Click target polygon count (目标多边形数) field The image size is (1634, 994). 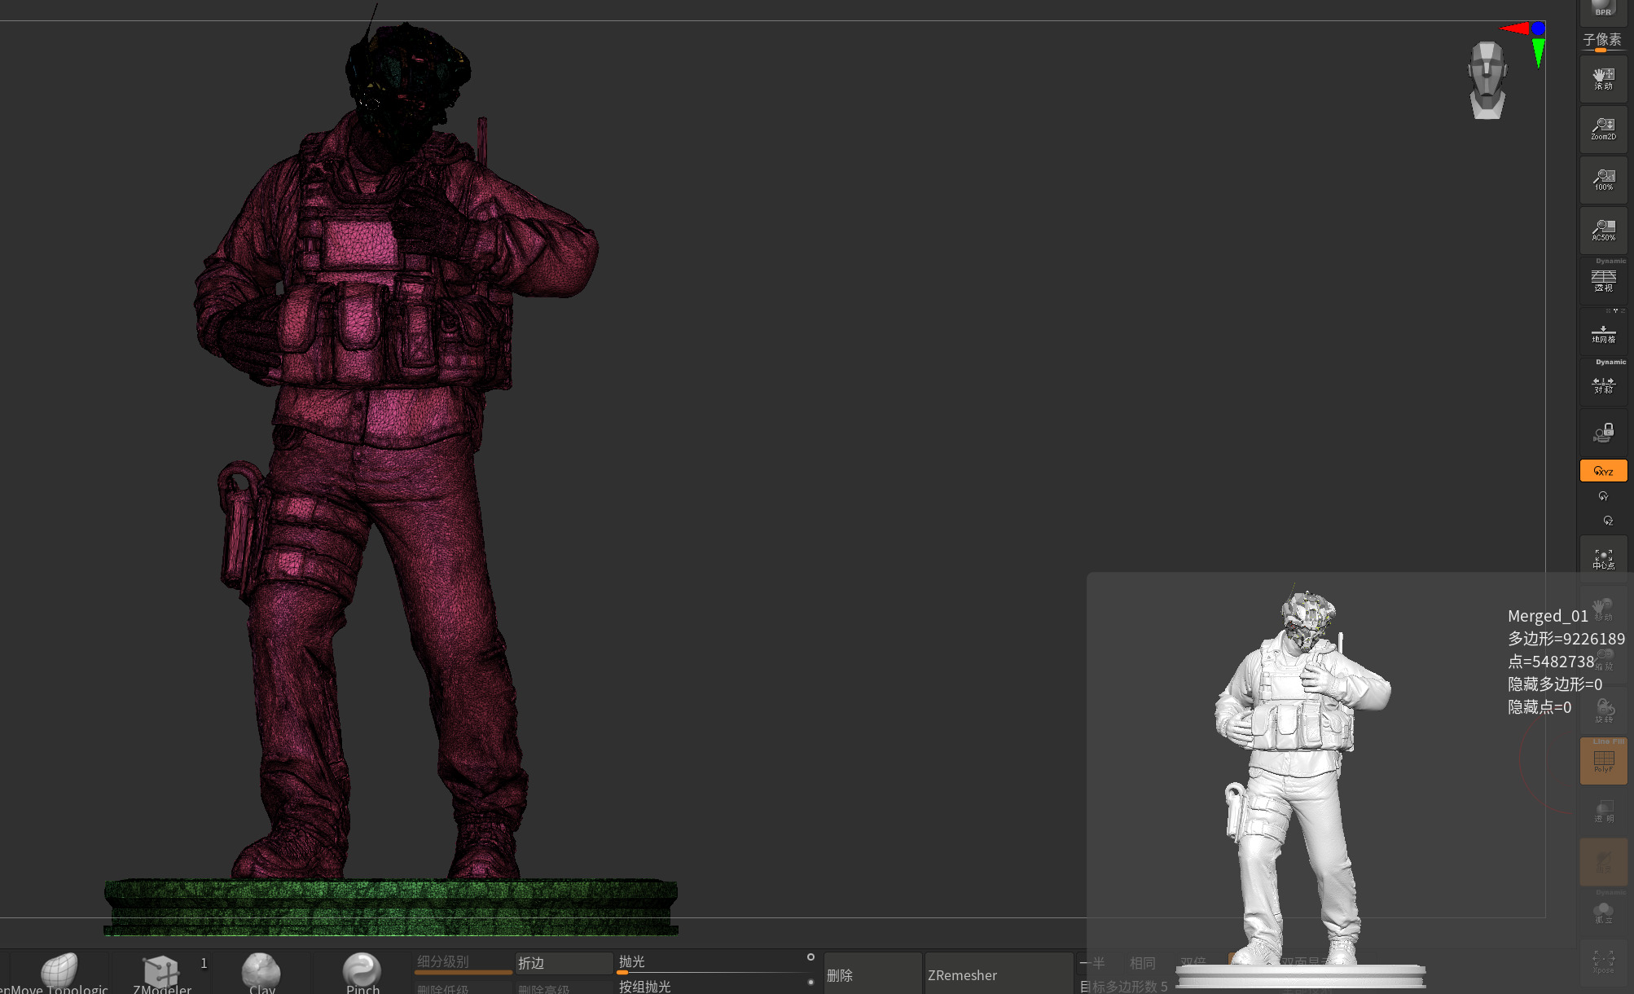pos(1124,986)
